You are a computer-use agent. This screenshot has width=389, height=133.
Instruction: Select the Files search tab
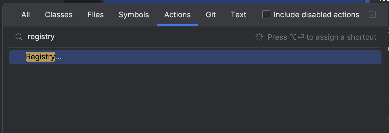click(96, 15)
